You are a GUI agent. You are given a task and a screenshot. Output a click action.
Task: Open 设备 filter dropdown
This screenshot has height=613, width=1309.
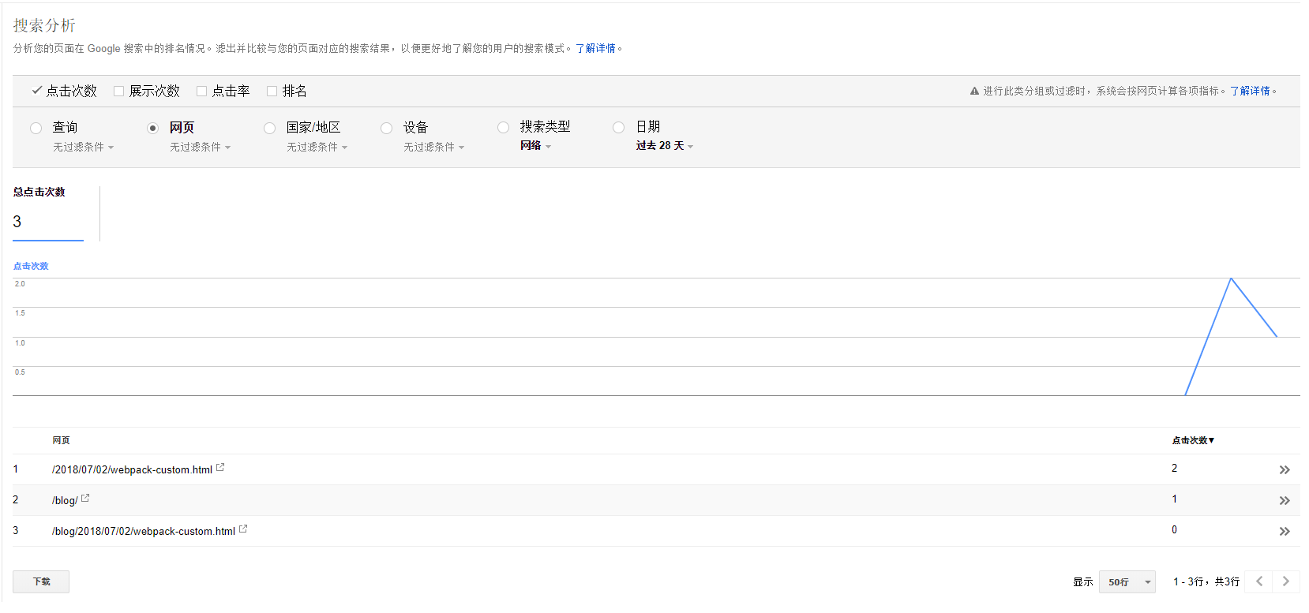click(434, 147)
